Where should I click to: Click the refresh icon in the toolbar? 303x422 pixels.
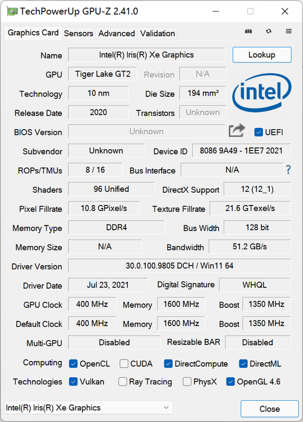pyautogui.click(x=268, y=32)
